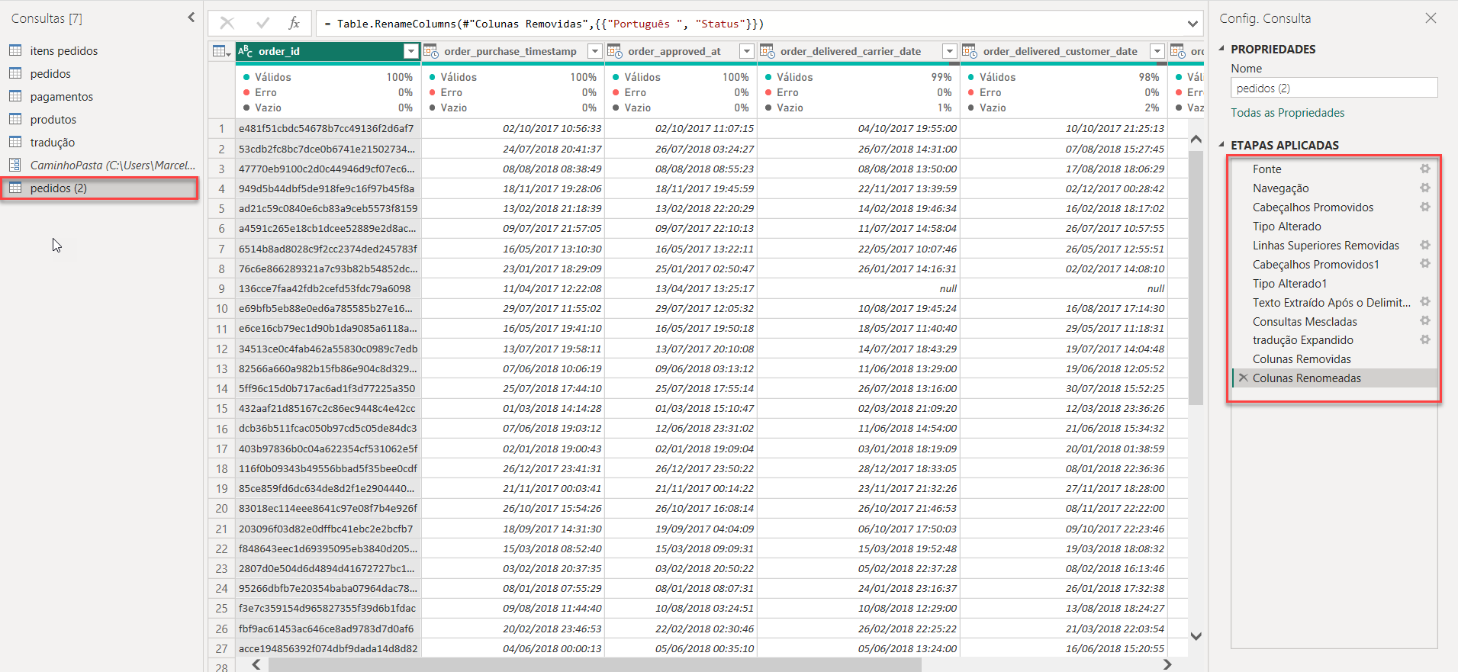Select the Consultas Mescladas step
This screenshot has height=672, width=1458.
(x=1305, y=322)
